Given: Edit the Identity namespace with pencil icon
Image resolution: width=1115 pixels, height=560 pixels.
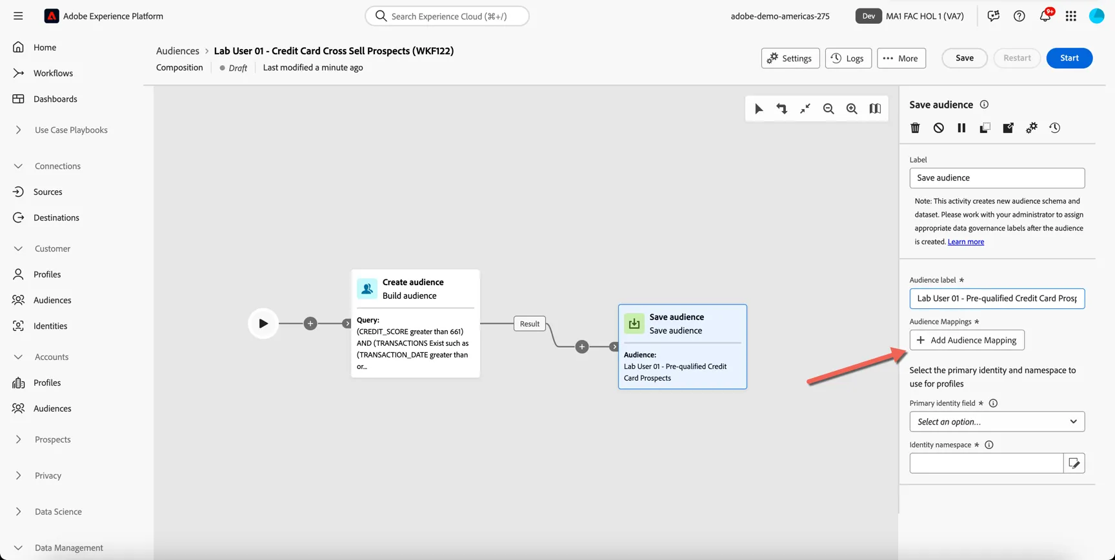Looking at the screenshot, I should click(1074, 463).
